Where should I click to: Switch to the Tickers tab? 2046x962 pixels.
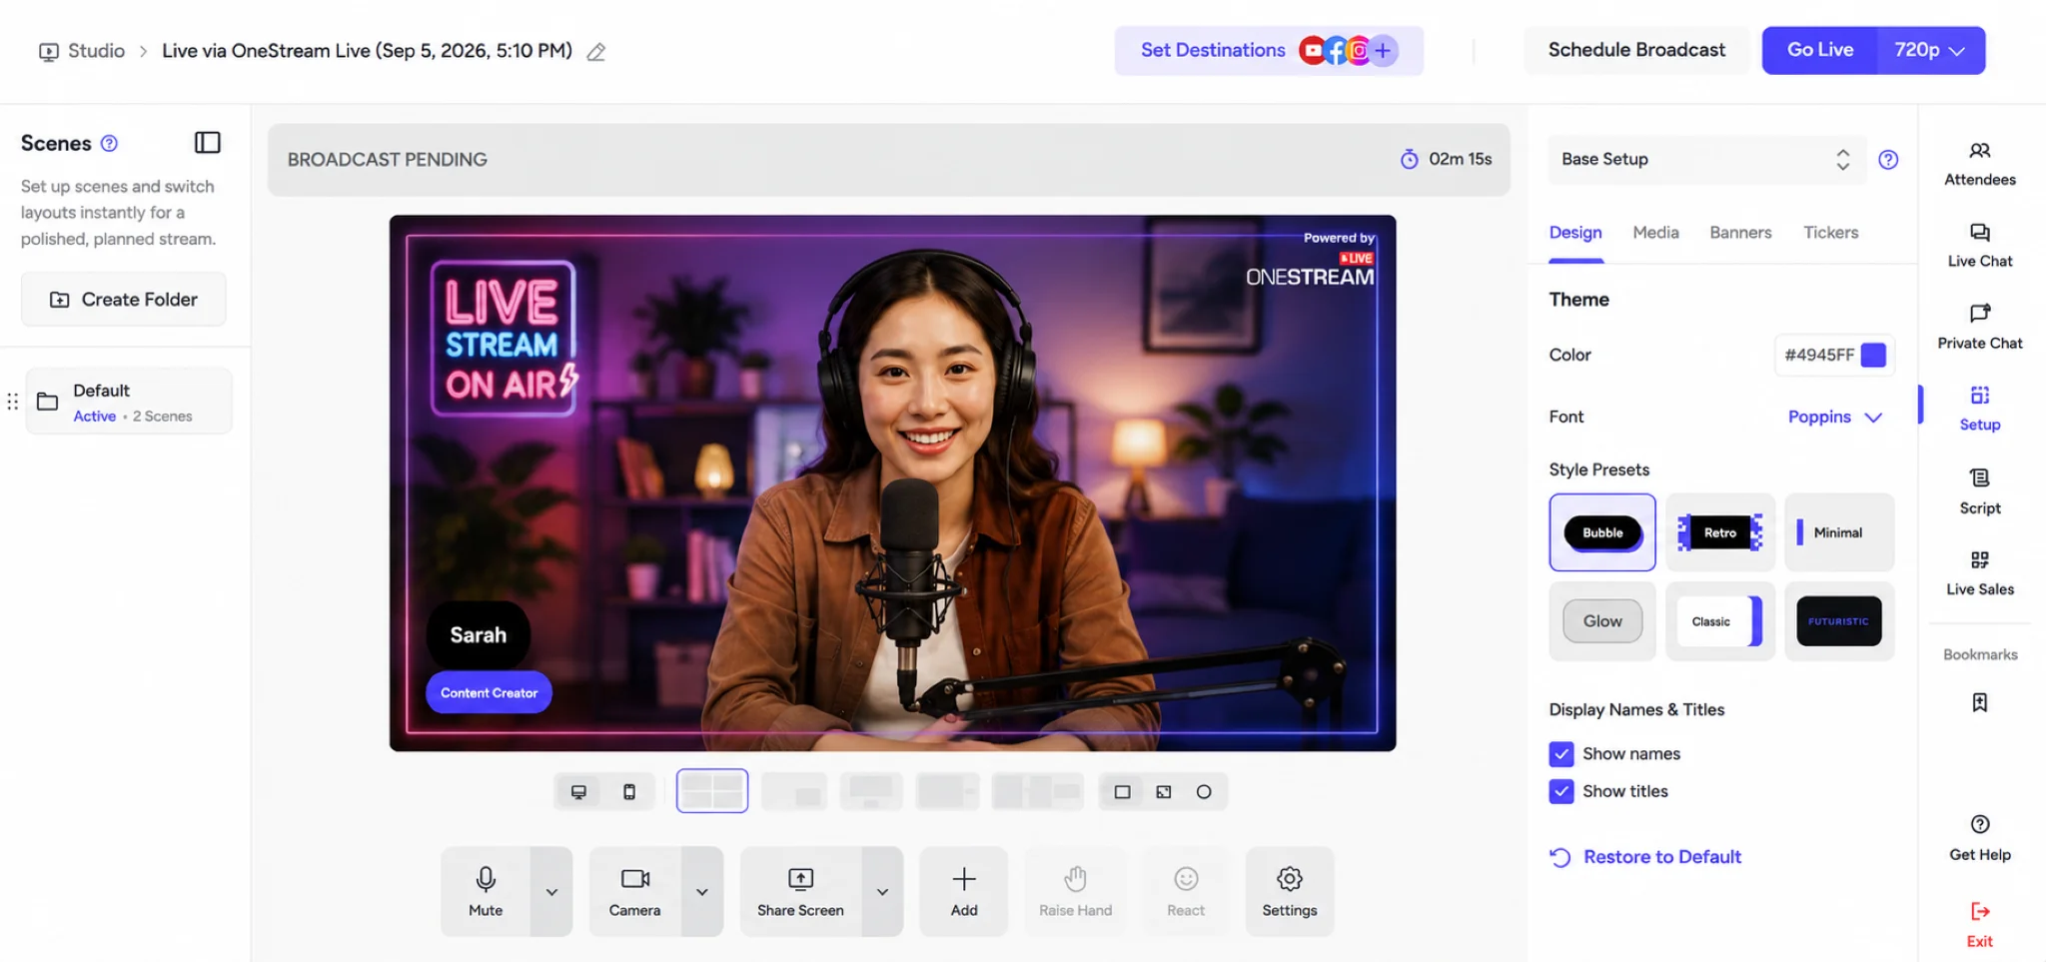[1830, 233]
